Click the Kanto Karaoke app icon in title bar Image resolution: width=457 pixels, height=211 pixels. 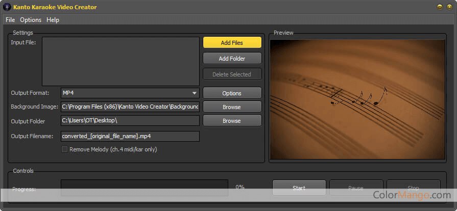click(7, 7)
